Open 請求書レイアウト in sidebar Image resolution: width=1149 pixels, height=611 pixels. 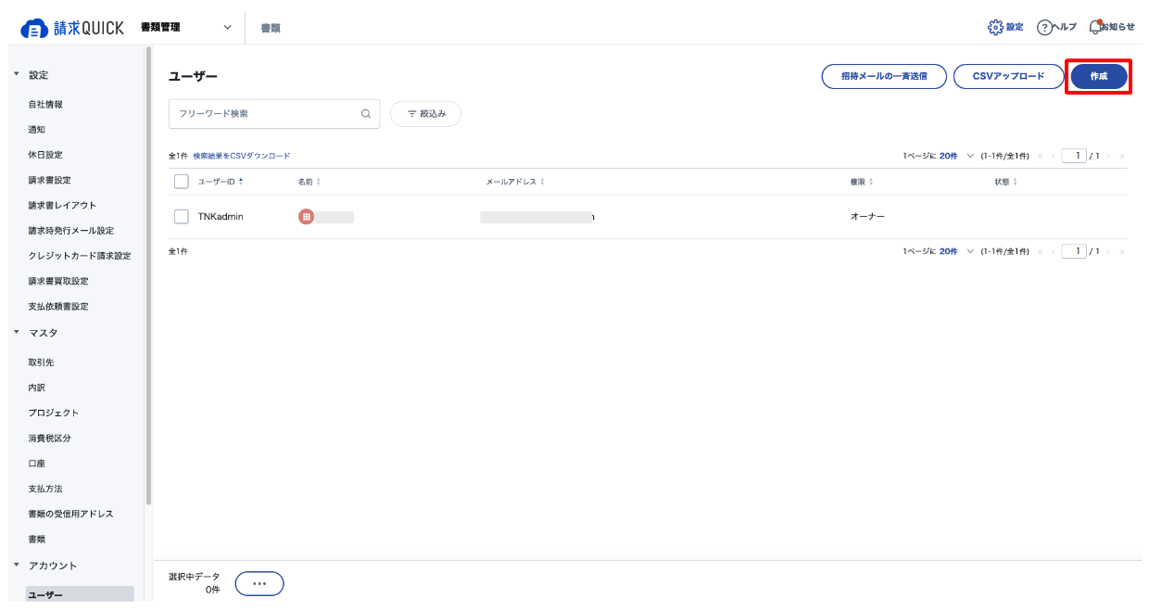point(62,205)
